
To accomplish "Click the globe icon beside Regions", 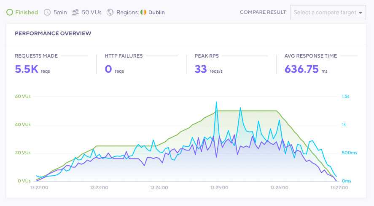I will pyautogui.click(x=110, y=12).
